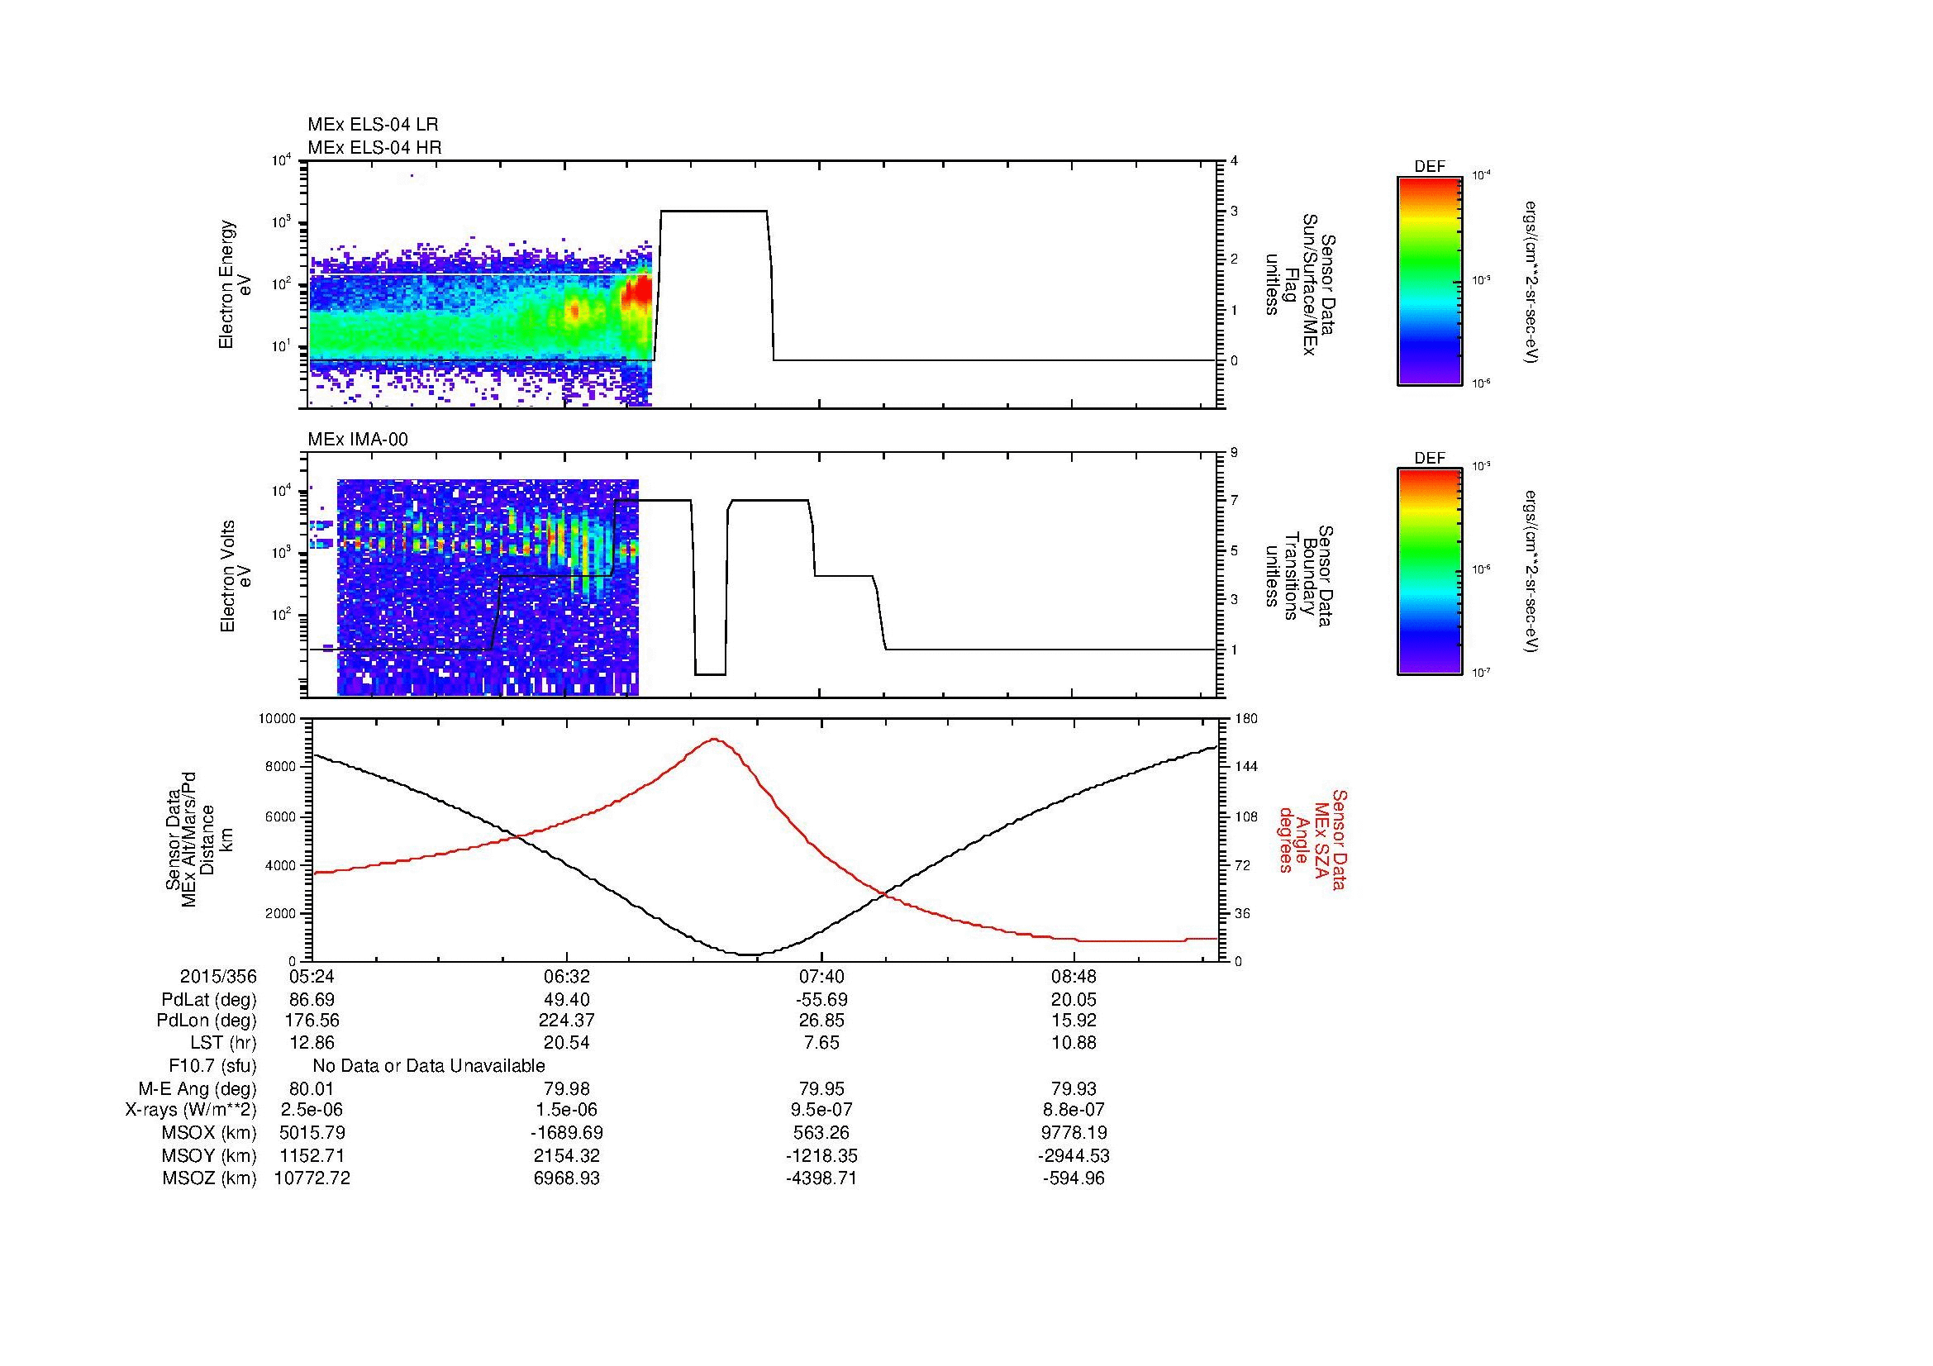The height and width of the screenshot is (1366, 1933).
Task: Click the 'LST (hr)' row label
Action: (x=223, y=1043)
